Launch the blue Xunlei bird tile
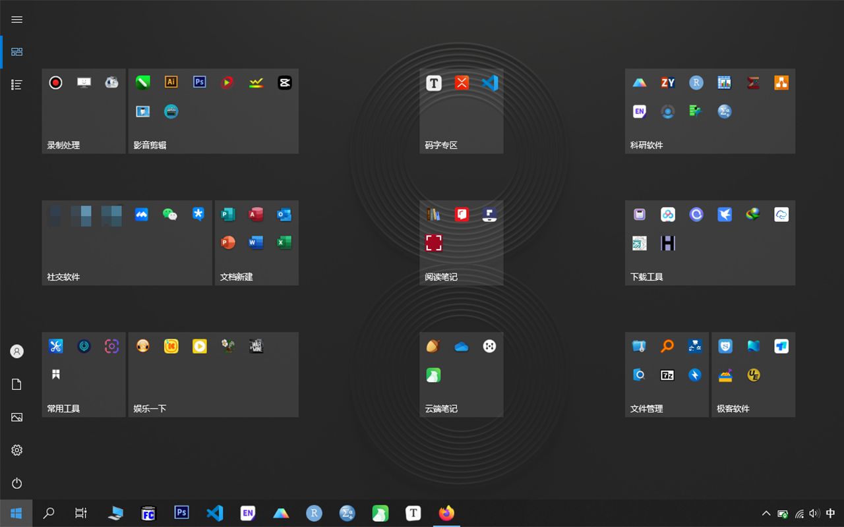The width and height of the screenshot is (844, 527). [725, 214]
